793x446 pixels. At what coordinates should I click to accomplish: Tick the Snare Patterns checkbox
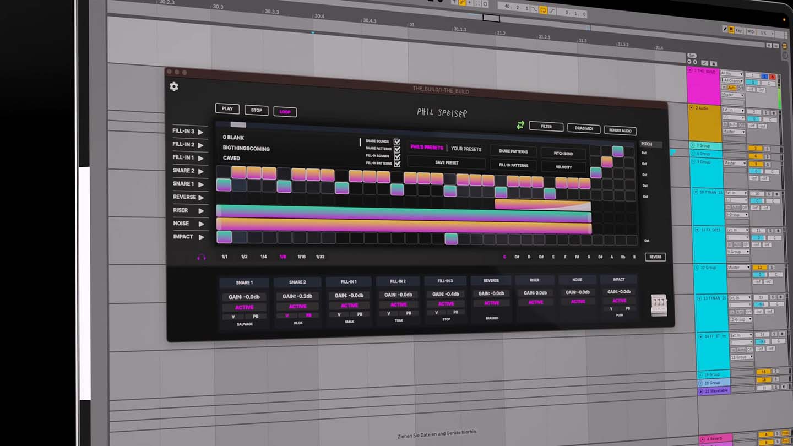tap(397, 149)
